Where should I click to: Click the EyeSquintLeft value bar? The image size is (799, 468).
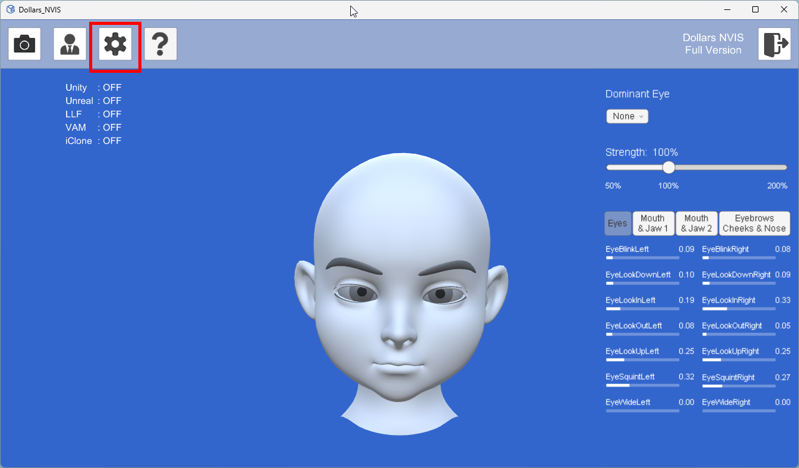[x=643, y=385]
